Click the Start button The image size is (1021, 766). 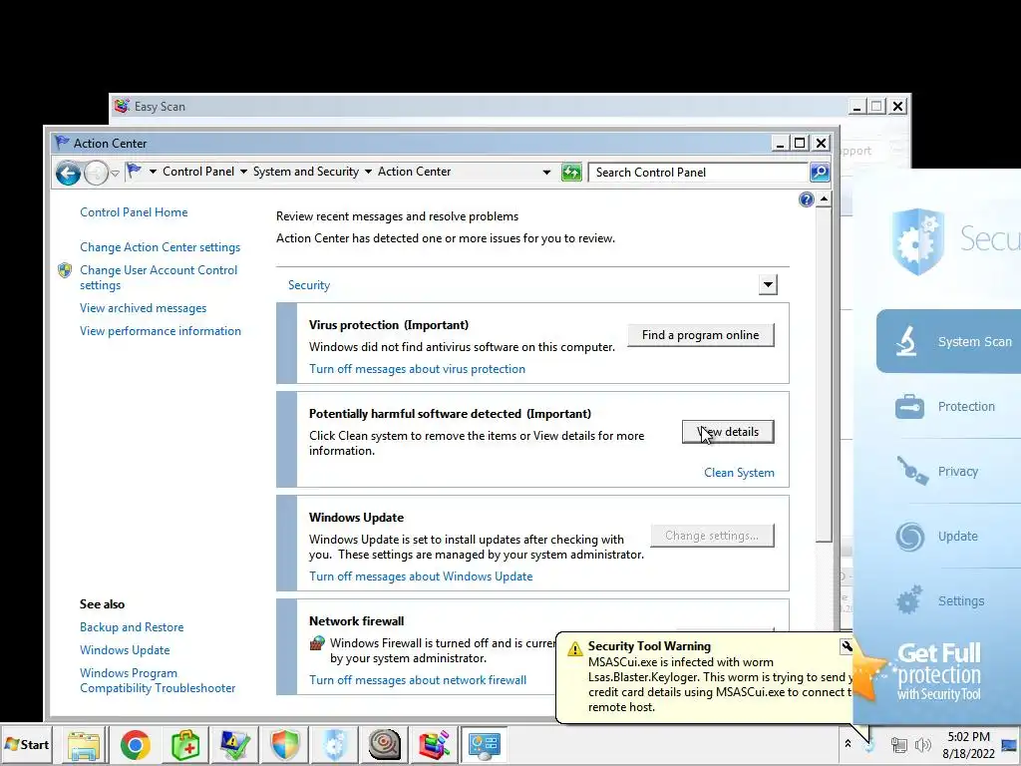27,744
